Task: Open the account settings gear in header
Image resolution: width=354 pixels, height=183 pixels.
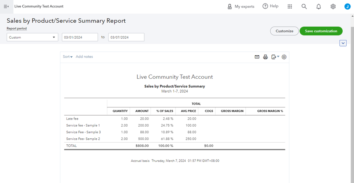Action: [333, 6]
